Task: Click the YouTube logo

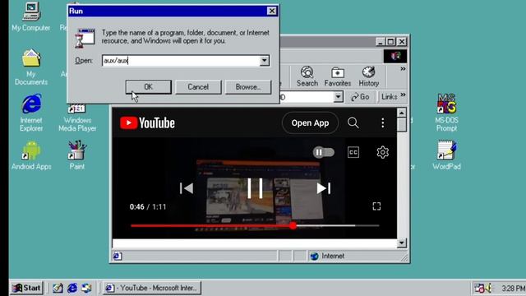Action: click(x=147, y=123)
